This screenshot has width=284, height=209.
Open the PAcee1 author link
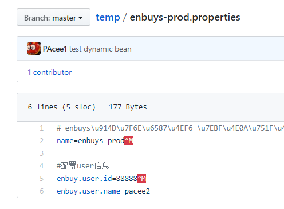tap(55, 49)
